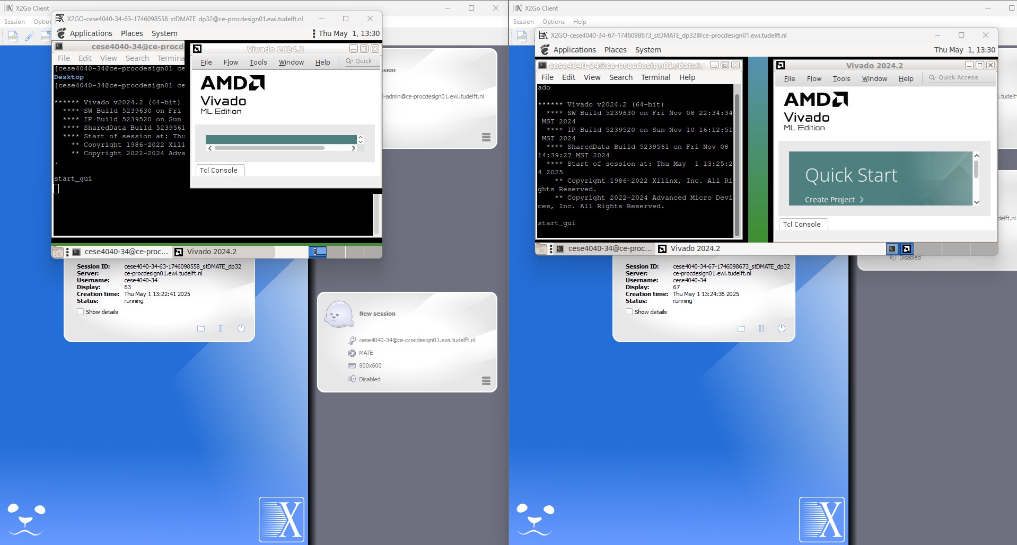The width and height of the screenshot is (1017, 545).
Task: Terminate session display 67 with power icon
Action: (782, 328)
